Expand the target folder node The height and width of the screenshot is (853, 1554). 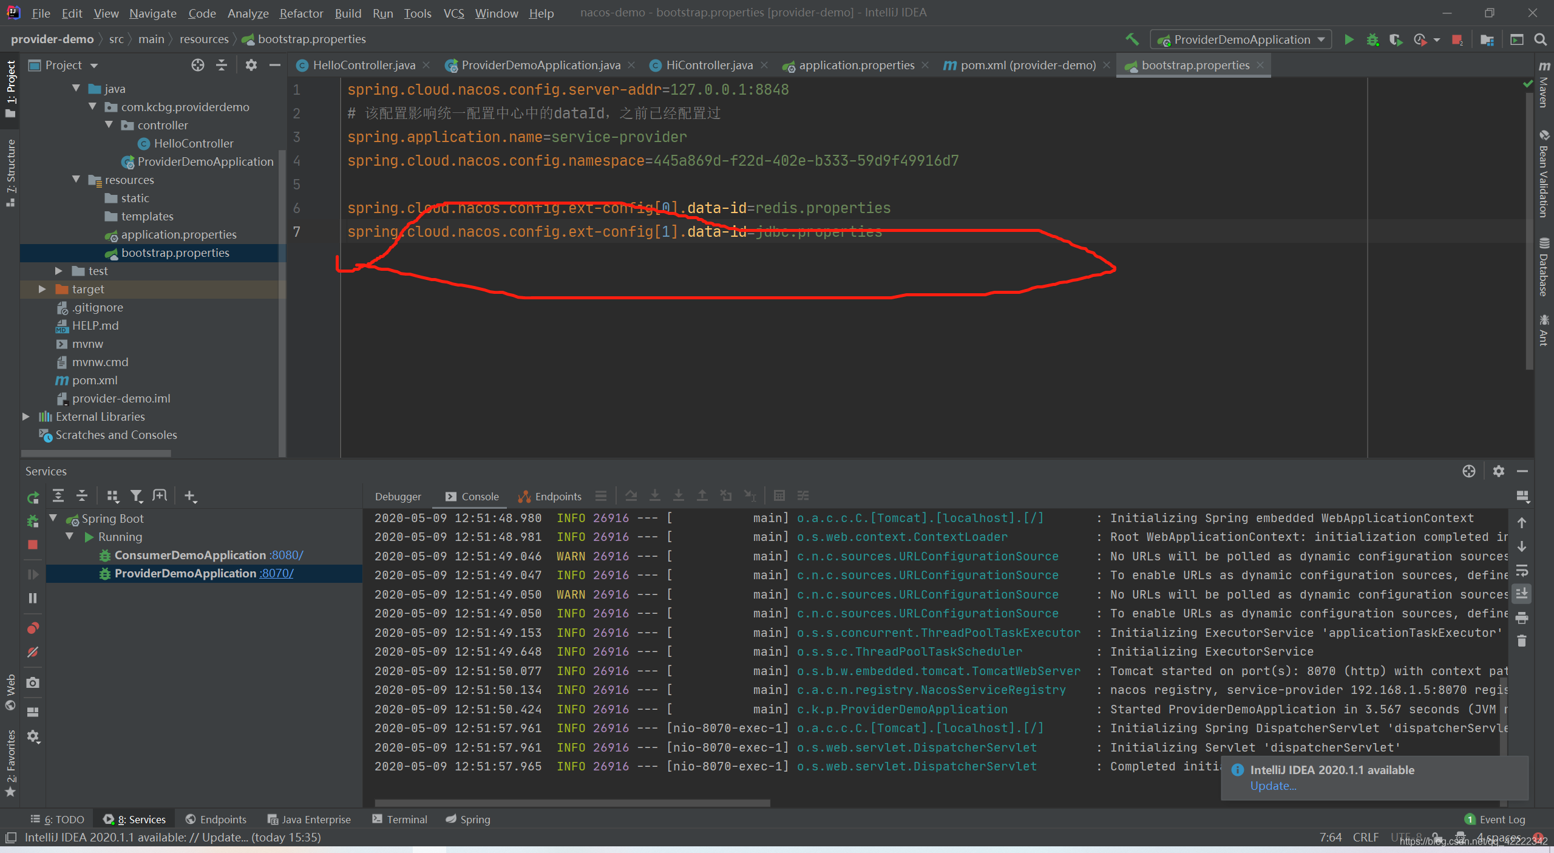(42, 289)
